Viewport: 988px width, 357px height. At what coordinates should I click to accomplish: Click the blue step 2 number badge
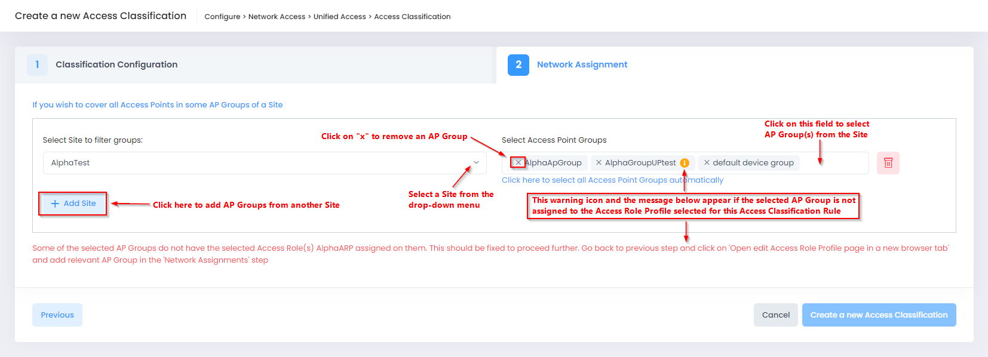click(x=518, y=64)
